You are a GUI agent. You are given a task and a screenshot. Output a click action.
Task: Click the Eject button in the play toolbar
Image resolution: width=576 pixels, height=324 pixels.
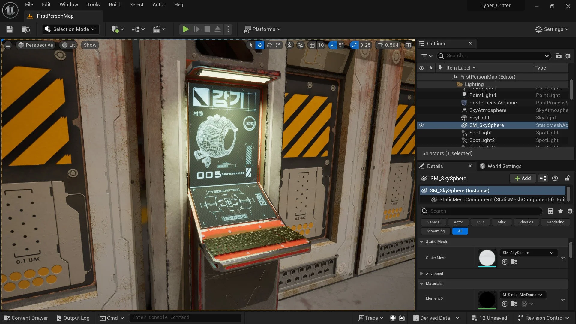click(217, 29)
